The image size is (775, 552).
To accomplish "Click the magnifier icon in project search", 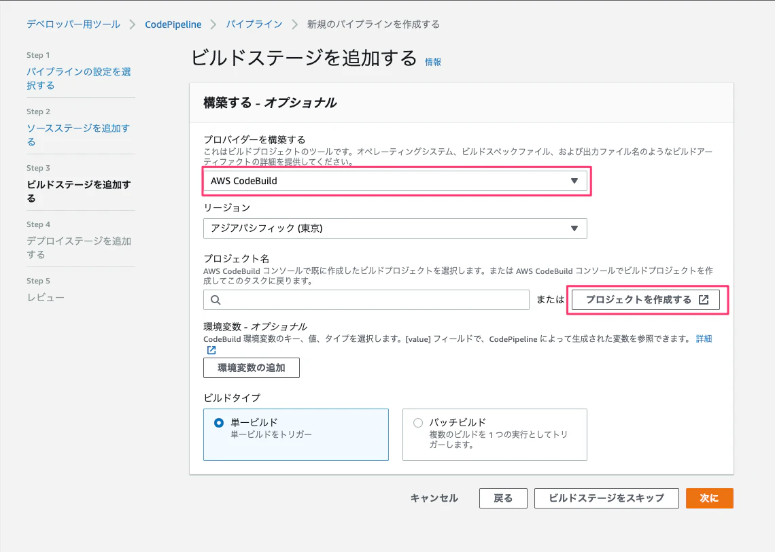I will (216, 300).
